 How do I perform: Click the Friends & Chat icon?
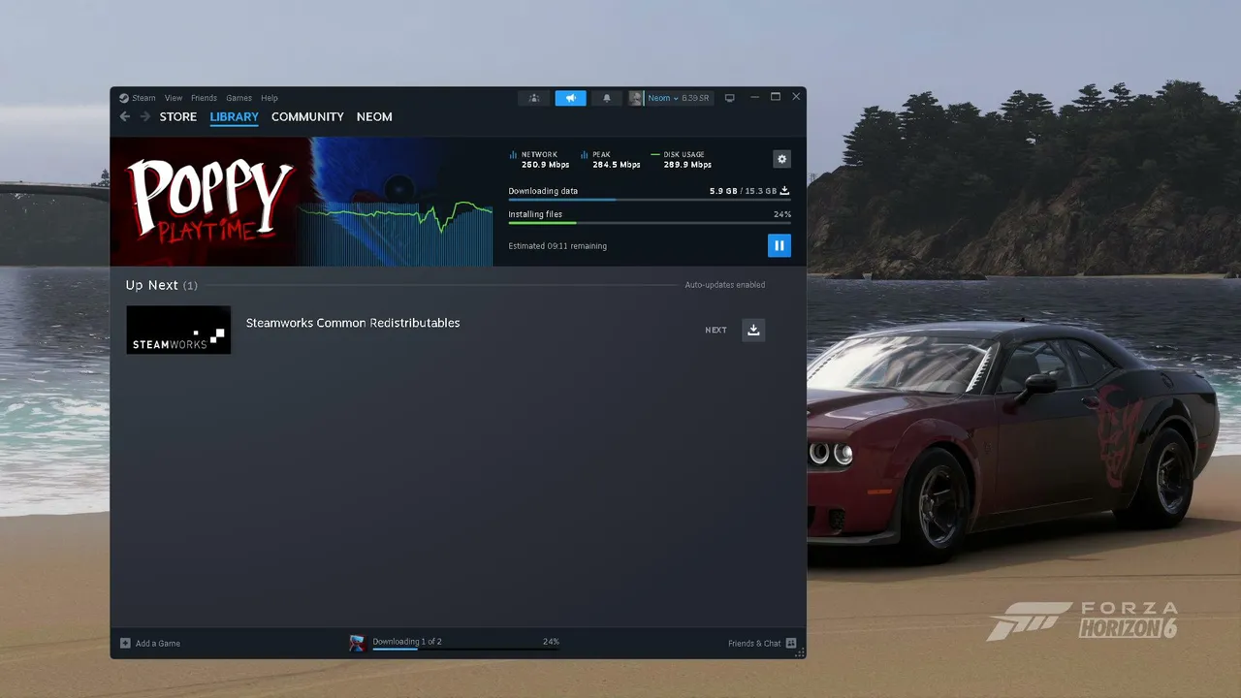[791, 643]
